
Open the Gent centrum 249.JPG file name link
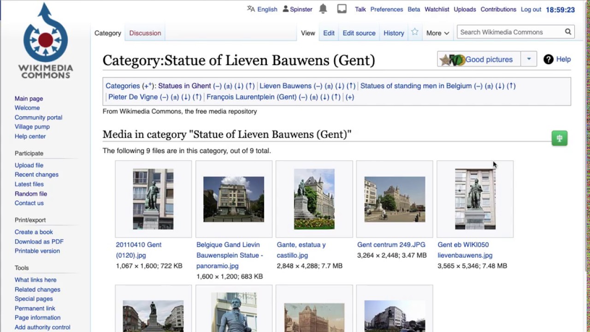coord(391,245)
